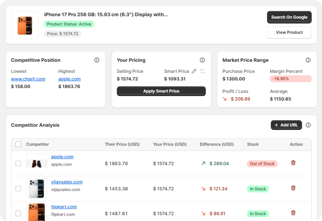Add a new competitor URL

tap(286, 125)
